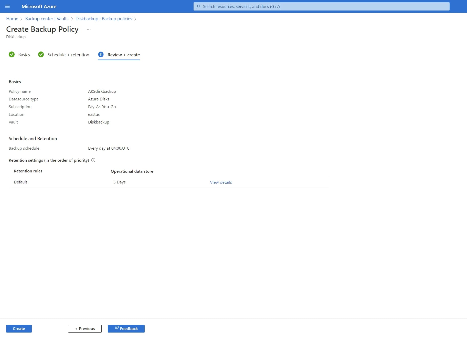
Task: Open View details for Default rule
Action: click(221, 182)
